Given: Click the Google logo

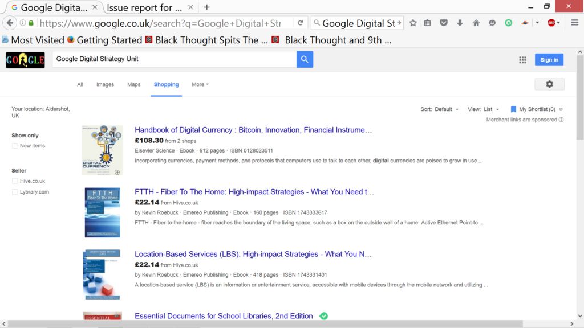Looking at the screenshot, I should (x=25, y=60).
